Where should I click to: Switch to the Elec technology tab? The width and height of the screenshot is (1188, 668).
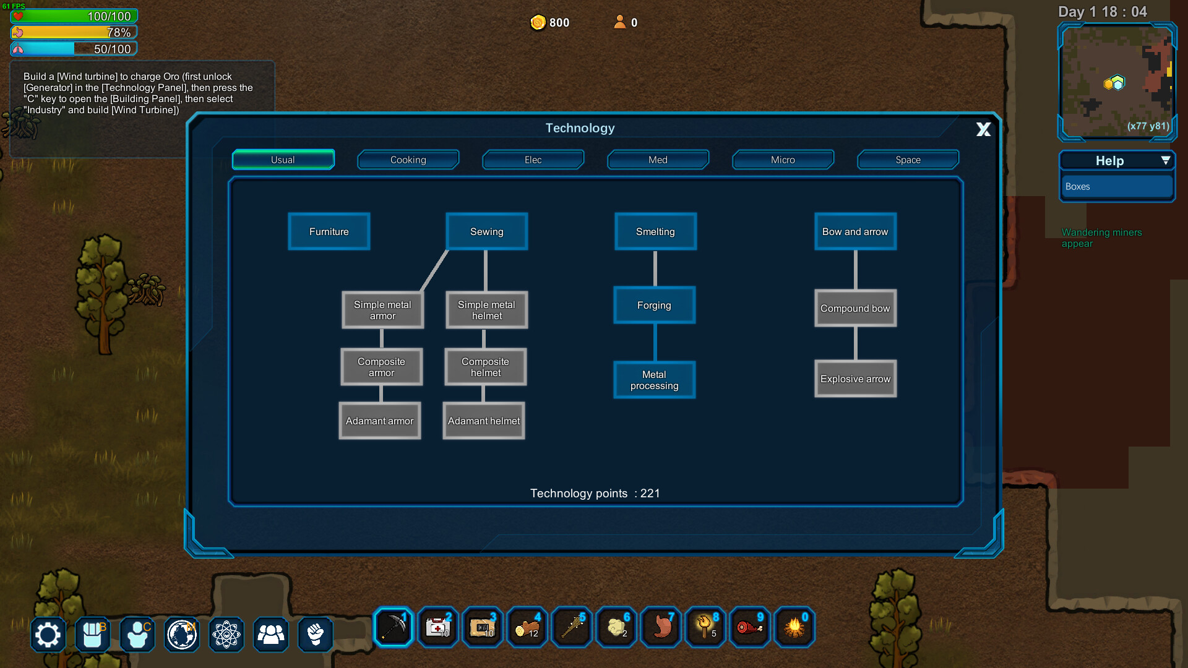532,159
